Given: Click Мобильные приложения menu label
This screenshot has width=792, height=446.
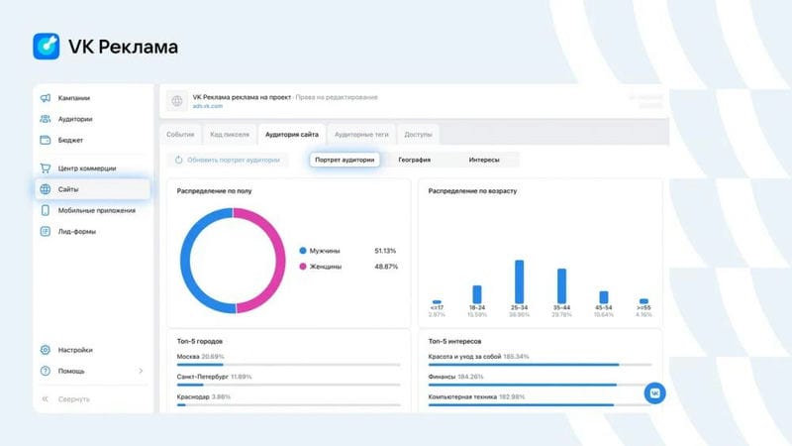Looking at the screenshot, I should (96, 210).
